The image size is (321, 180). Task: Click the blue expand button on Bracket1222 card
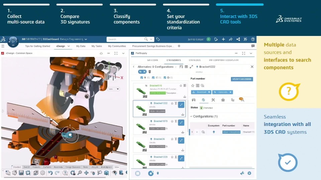181,105
